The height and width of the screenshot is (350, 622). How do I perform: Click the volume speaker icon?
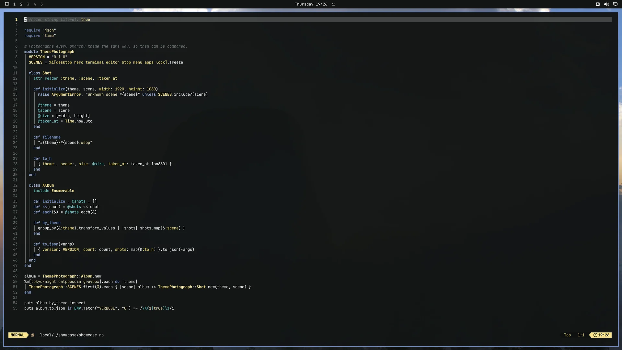click(x=606, y=4)
